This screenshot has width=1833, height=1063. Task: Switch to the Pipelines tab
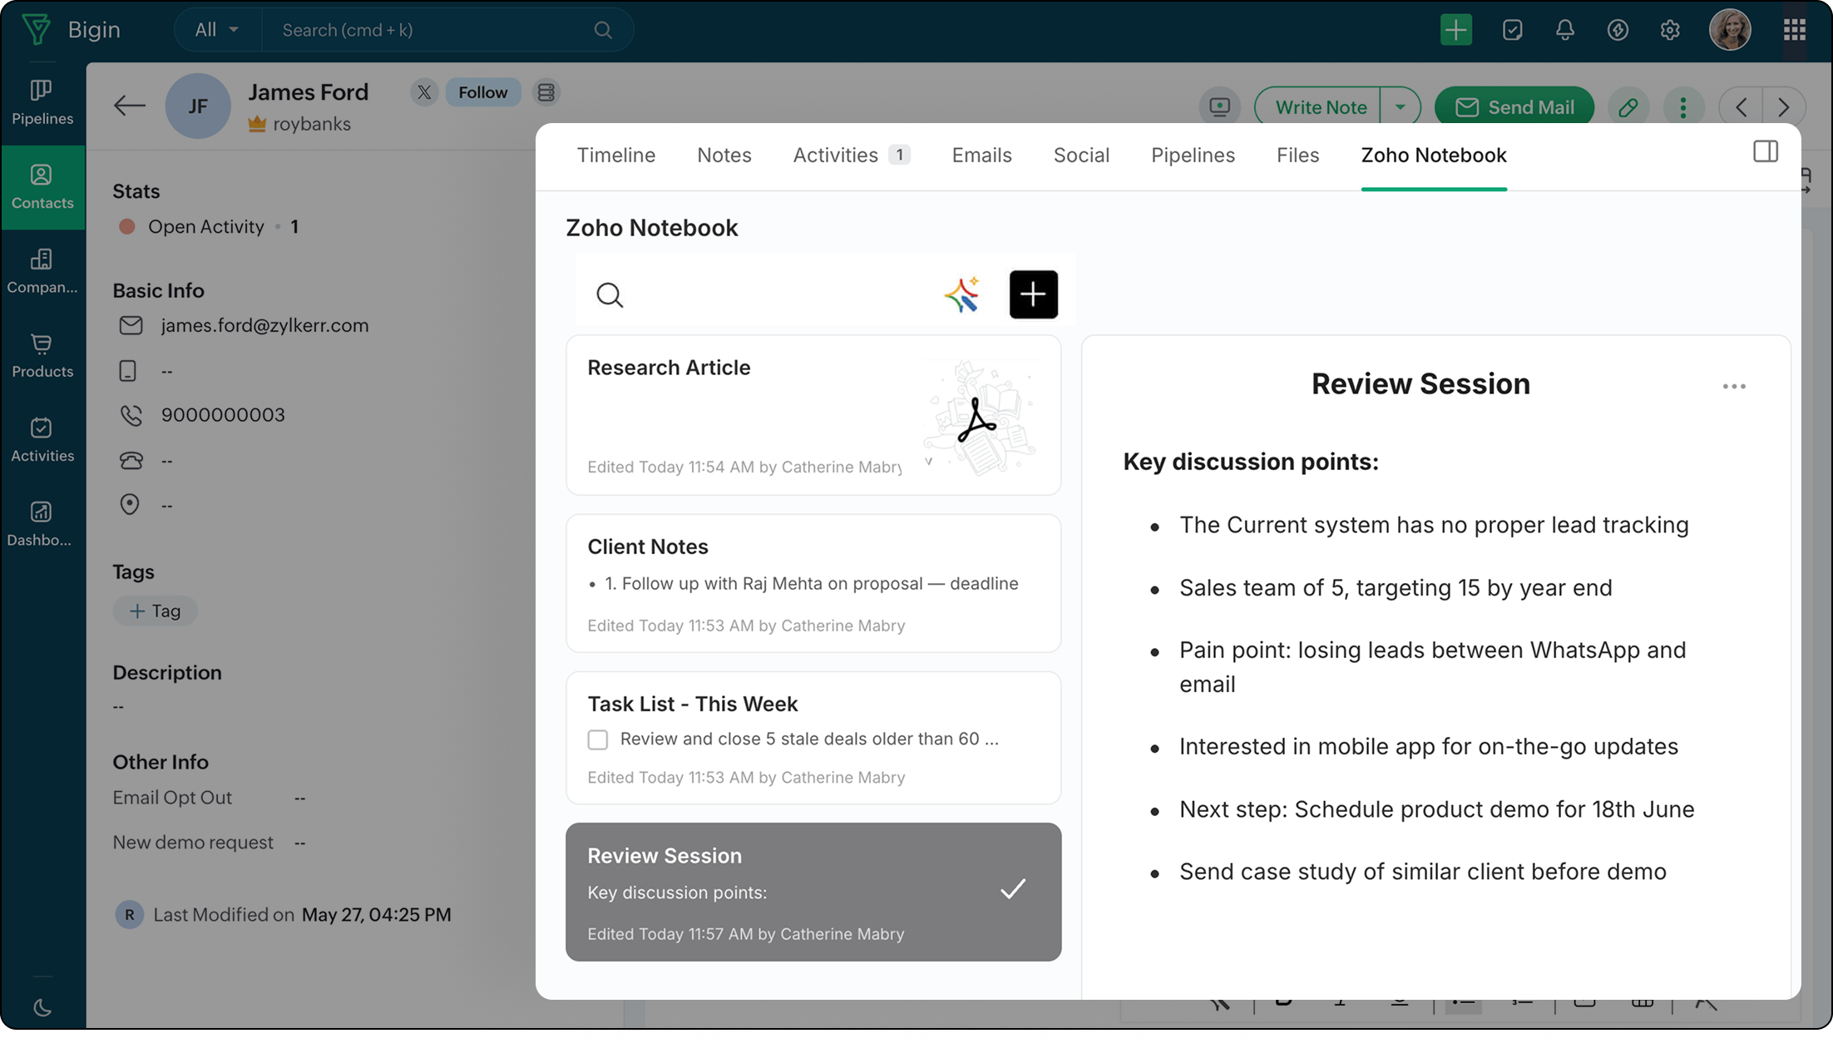[x=1193, y=155]
